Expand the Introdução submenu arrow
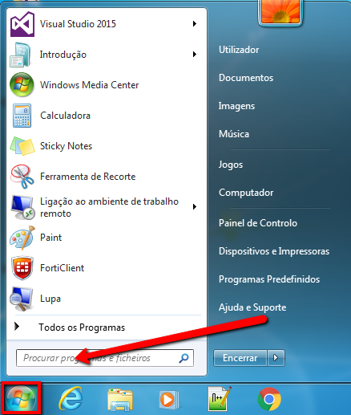This screenshot has width=351, height=415. pyautogui.click(x=195, y=55)
